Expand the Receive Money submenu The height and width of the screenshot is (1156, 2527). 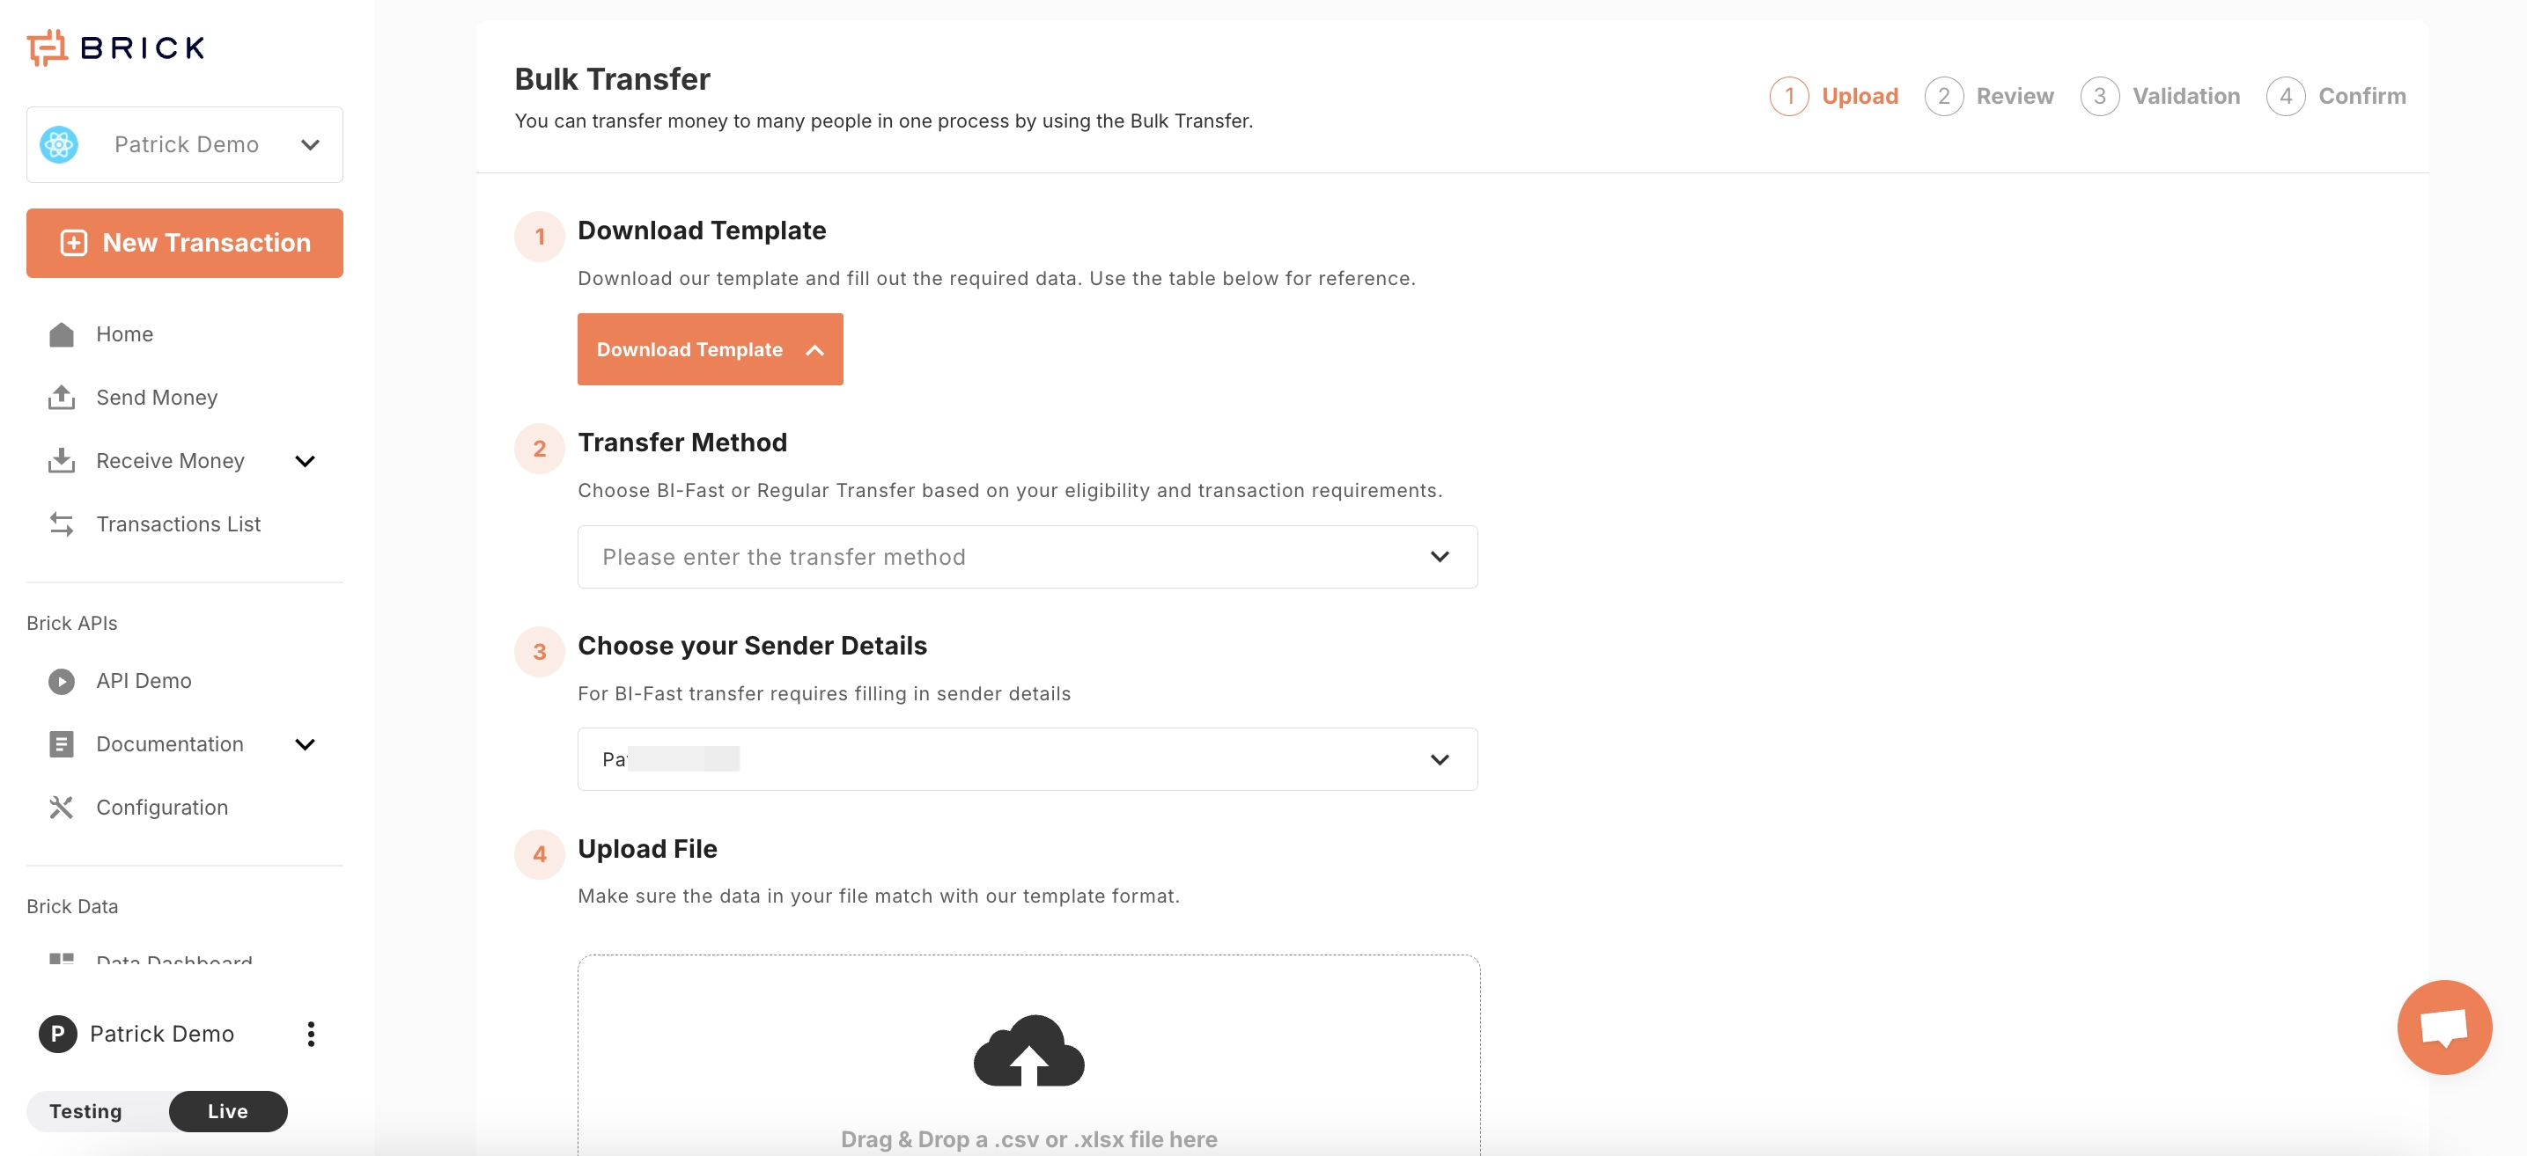305,461
